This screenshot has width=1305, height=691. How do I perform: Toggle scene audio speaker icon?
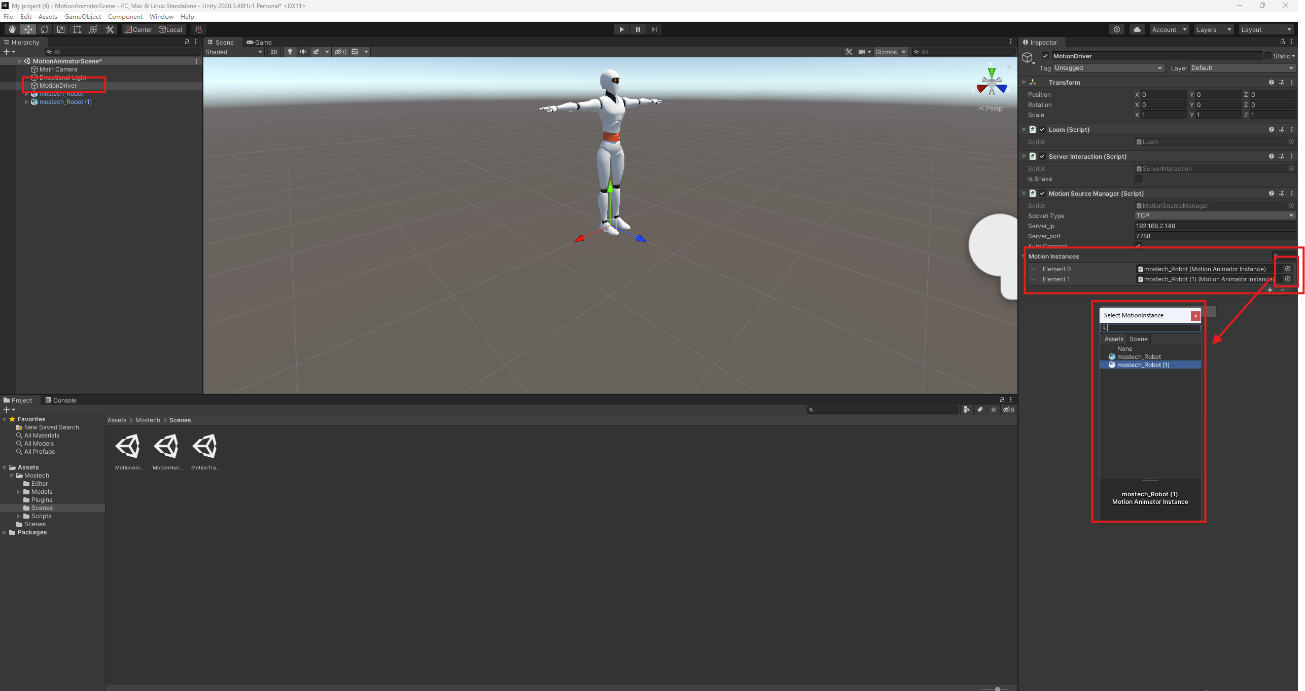pyautogui.click(x=303, y=52)
